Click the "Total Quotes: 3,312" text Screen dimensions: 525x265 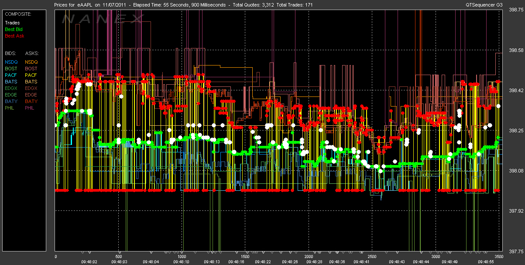coord(253,5)
